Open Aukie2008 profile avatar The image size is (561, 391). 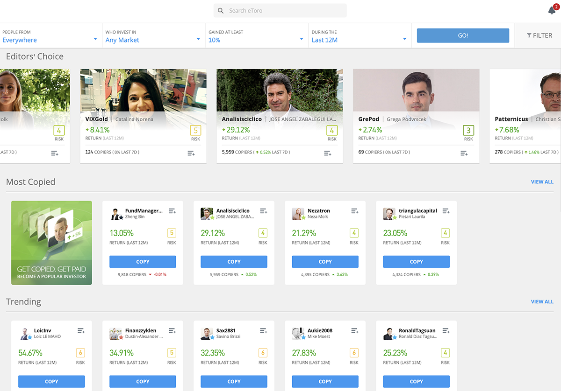click(x=298, y=334)
